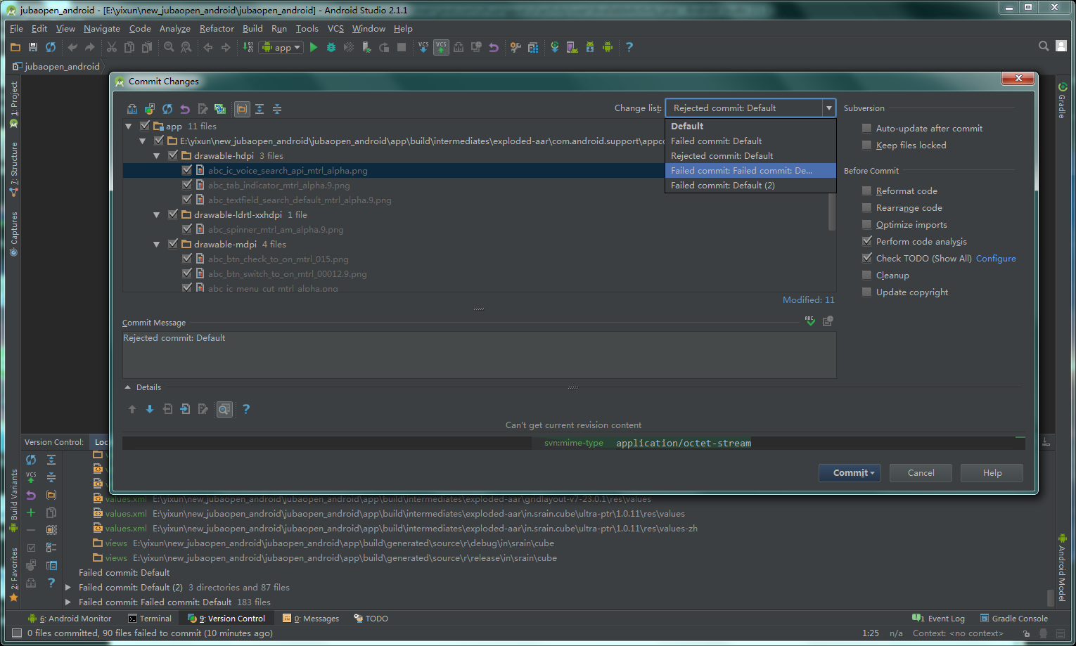This screenshot has width=1076, height=646.
Task: Collapse the drawable-ldrtl-xxhdpi folder
Action: tap(157, 215)
